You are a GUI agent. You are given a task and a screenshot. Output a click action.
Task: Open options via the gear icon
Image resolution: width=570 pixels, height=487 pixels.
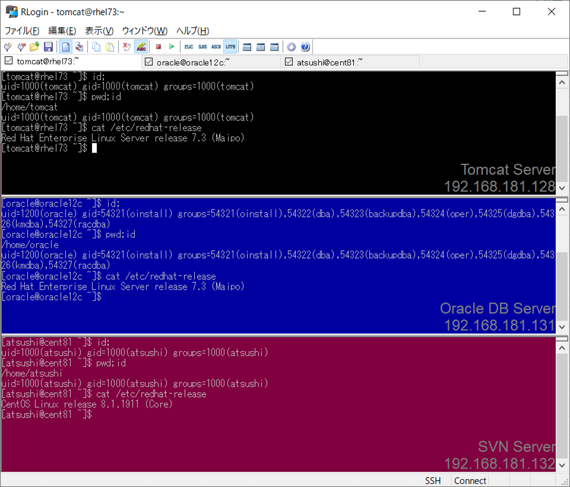291,47
